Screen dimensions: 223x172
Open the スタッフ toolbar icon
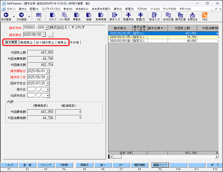click(52, 17)
